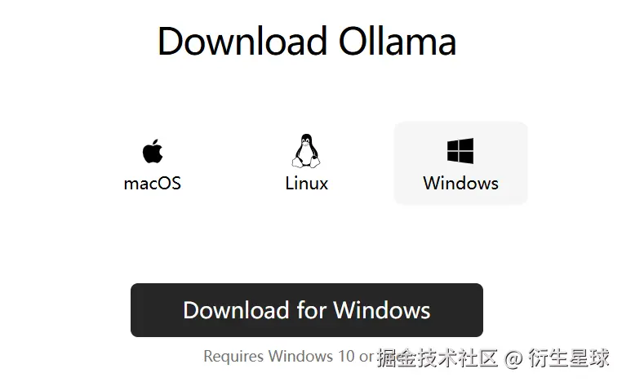Click the Apple logo icon
This screenshot has height=382, width=622.
pos(153,151)
